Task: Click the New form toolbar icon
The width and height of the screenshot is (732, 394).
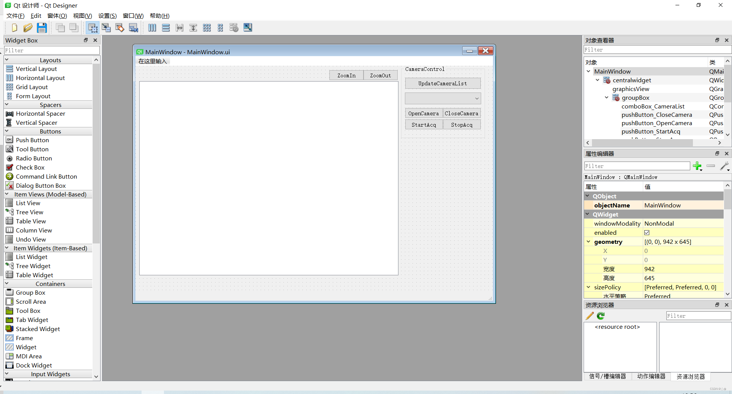Action: [x=14, y=28]
